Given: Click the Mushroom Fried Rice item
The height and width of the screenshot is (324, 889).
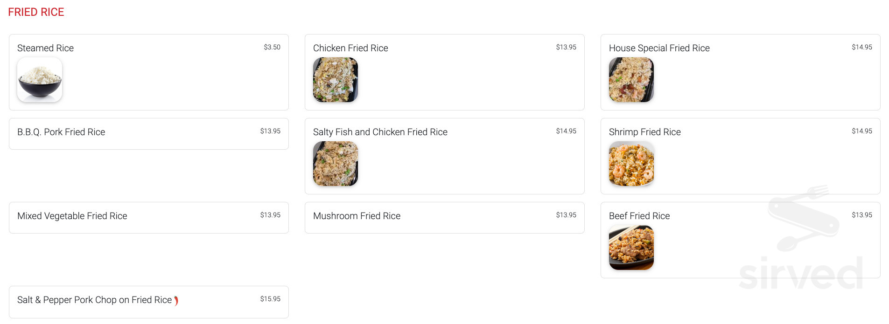Looking at the screenshot, I should point(357,216).
